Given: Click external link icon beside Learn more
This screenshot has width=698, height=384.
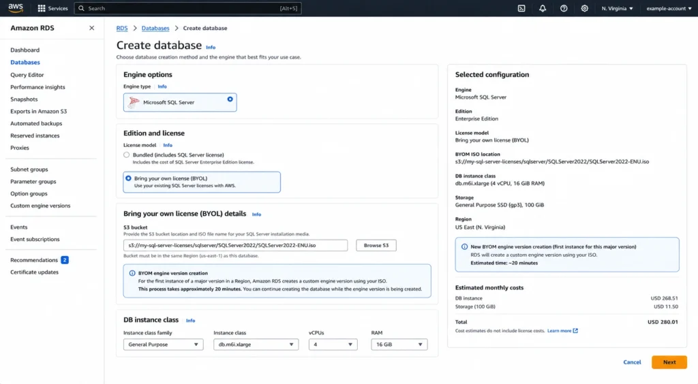Looking at the screenshot, I should [x=575, y=331].
